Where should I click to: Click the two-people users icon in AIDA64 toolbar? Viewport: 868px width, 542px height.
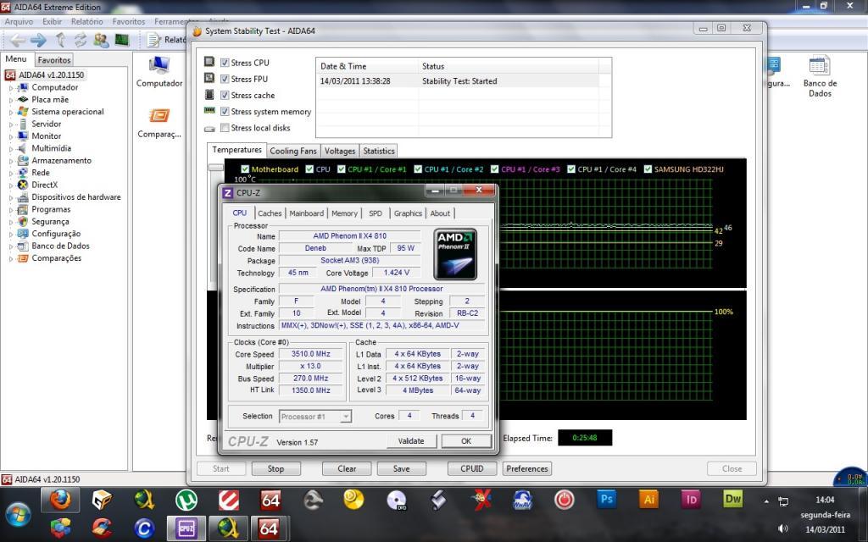click(101, 40)
